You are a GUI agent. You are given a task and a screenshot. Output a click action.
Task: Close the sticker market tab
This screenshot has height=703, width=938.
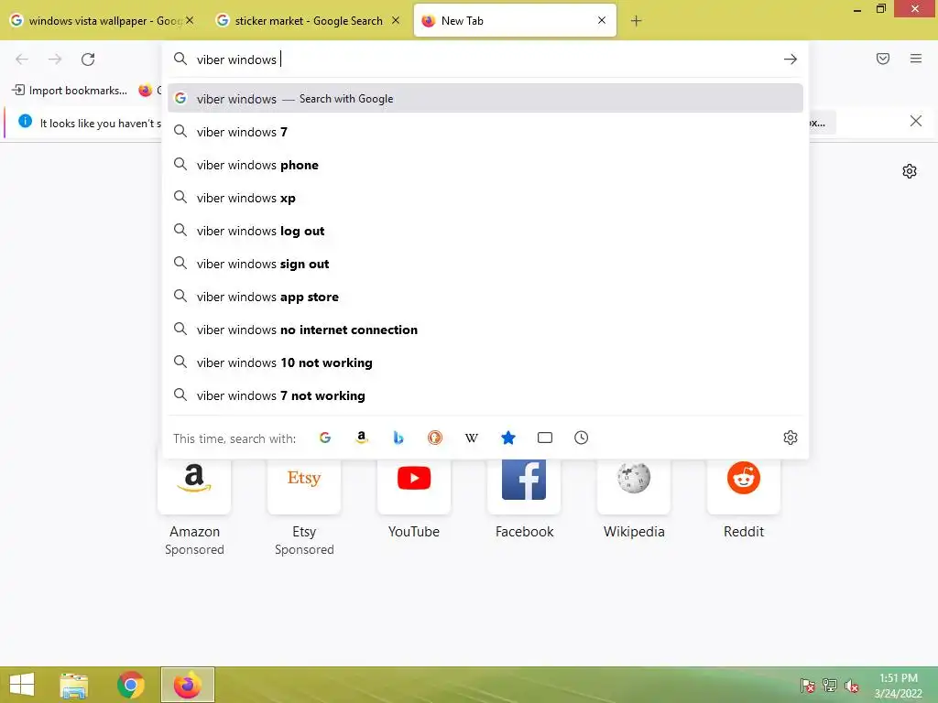click(x=396, y=20)
